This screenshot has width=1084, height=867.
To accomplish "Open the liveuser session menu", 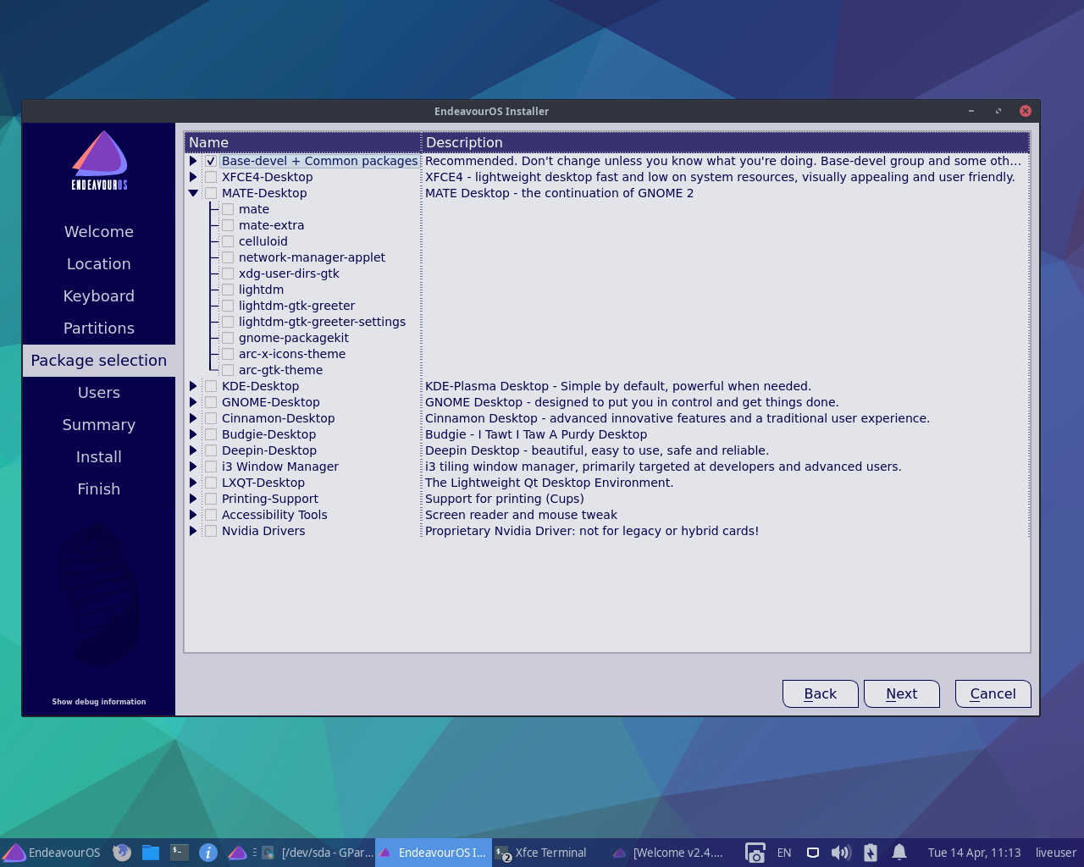I will coord(1055,853).
